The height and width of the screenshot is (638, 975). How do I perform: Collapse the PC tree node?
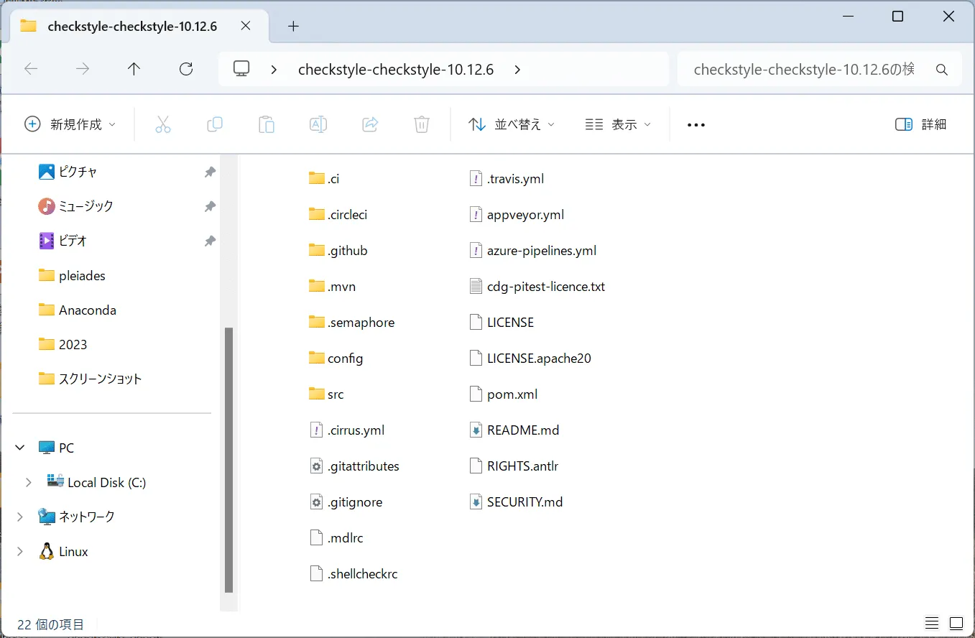(20, 448)
